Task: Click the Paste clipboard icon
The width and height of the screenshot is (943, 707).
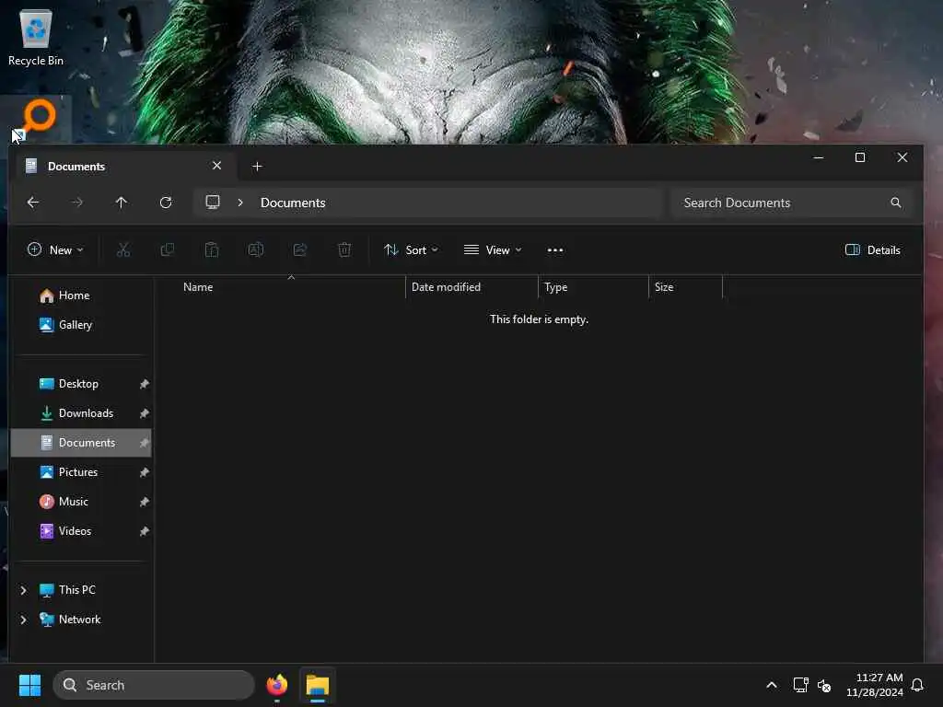Action: (212, 249)
